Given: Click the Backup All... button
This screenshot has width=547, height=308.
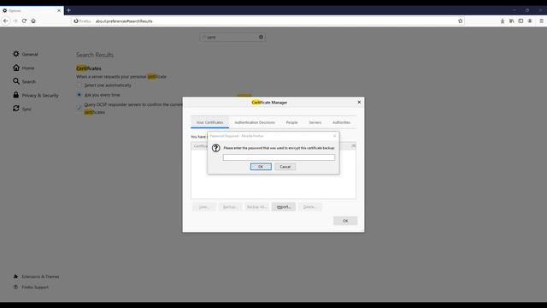Looking at the screenshot, I should click(x=256, y=207).
